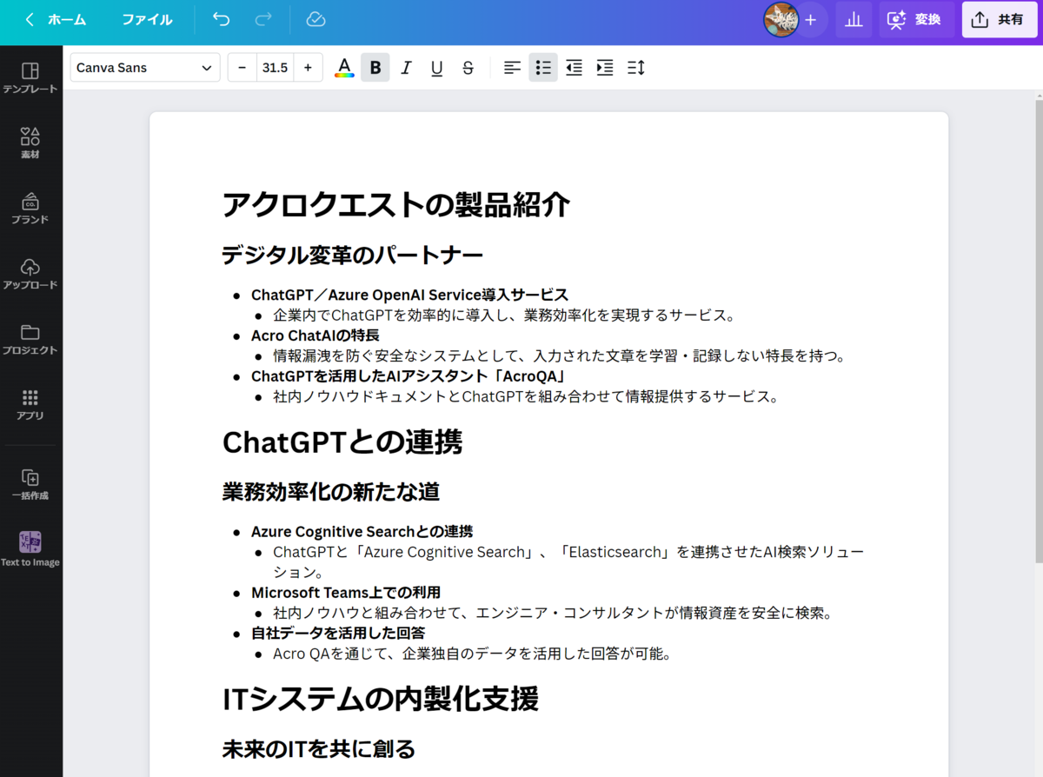
Task: Click line starting 情報漏洩を防ぐ安全なシステム
Action: coord(559,355)
